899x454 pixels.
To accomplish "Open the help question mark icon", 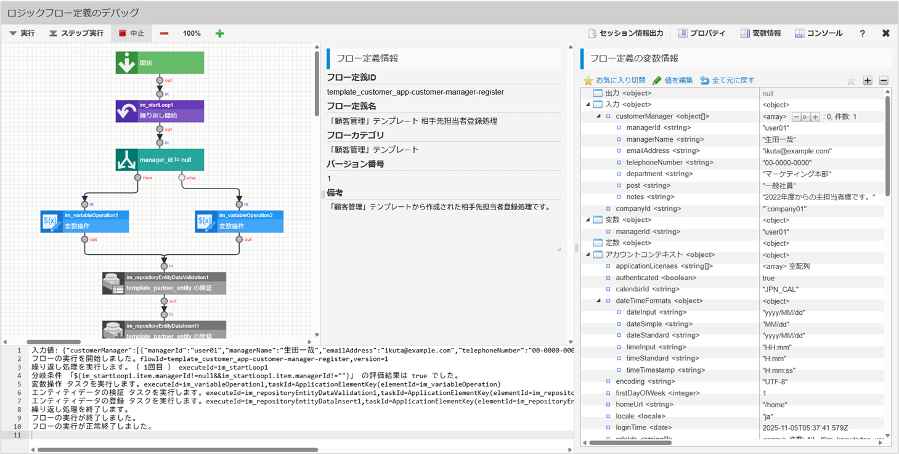I will pos(862,33).
